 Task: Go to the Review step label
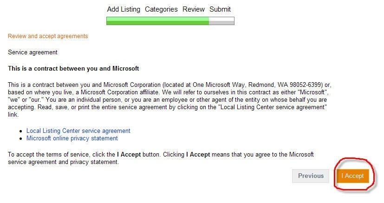click(194, 9)
